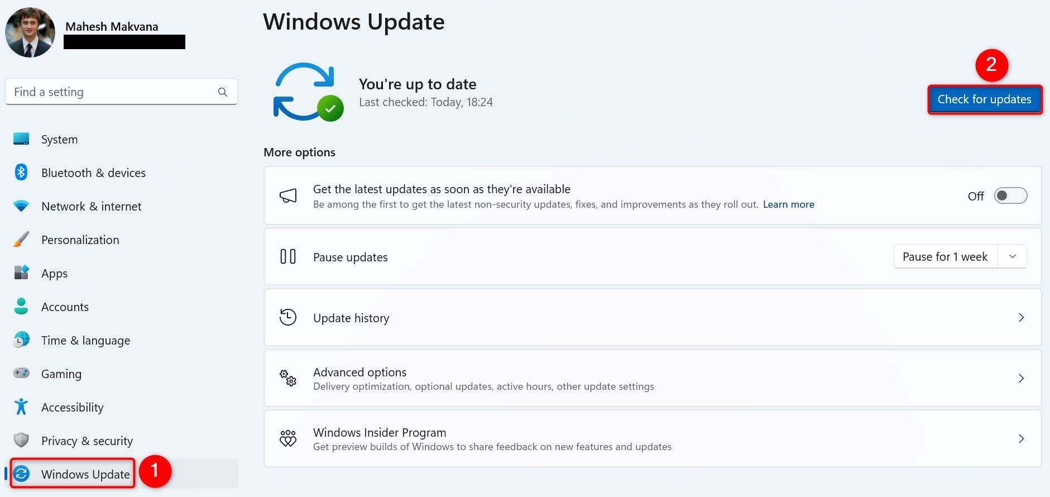Screen dimensions: 1050x497
Task: Click the Bluetooth icon in sidebar
Action: (21, 172)
